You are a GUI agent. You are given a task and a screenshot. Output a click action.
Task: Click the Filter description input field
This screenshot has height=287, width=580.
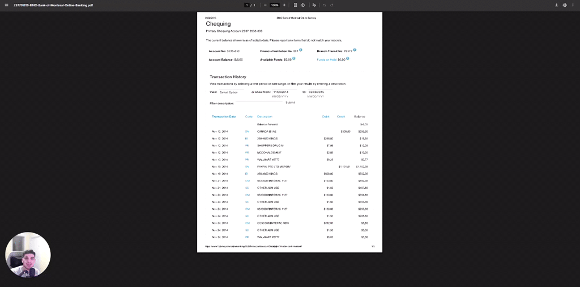(x=259, y=103)
